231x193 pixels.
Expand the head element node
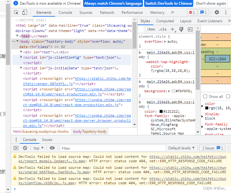pos(18,36)
